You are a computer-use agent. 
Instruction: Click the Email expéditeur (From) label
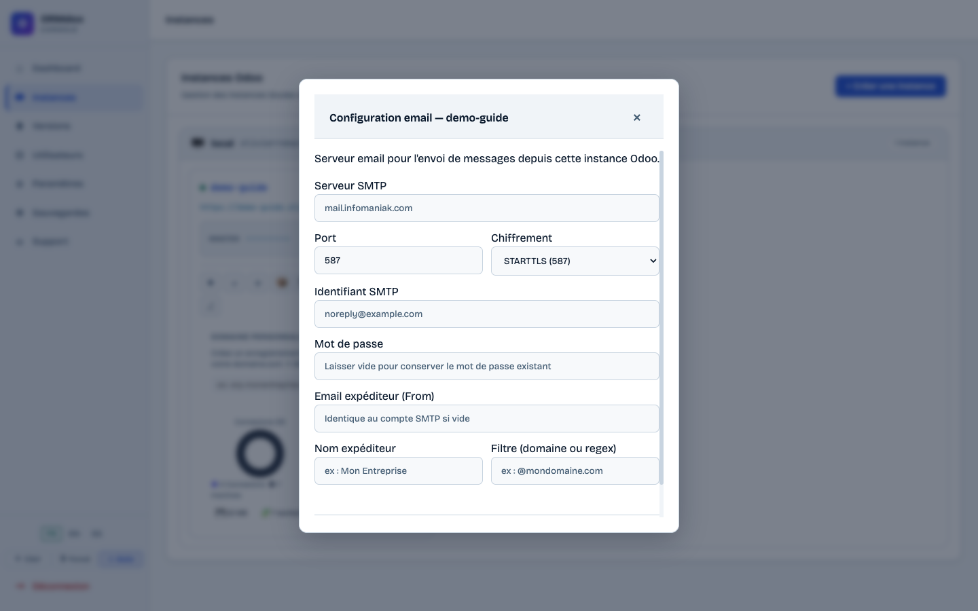click(374, 396)
